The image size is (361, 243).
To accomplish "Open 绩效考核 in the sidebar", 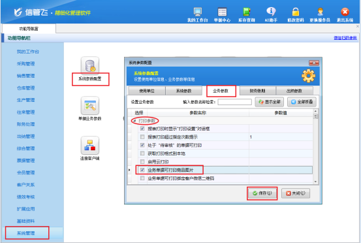I will tap(25, 197).
